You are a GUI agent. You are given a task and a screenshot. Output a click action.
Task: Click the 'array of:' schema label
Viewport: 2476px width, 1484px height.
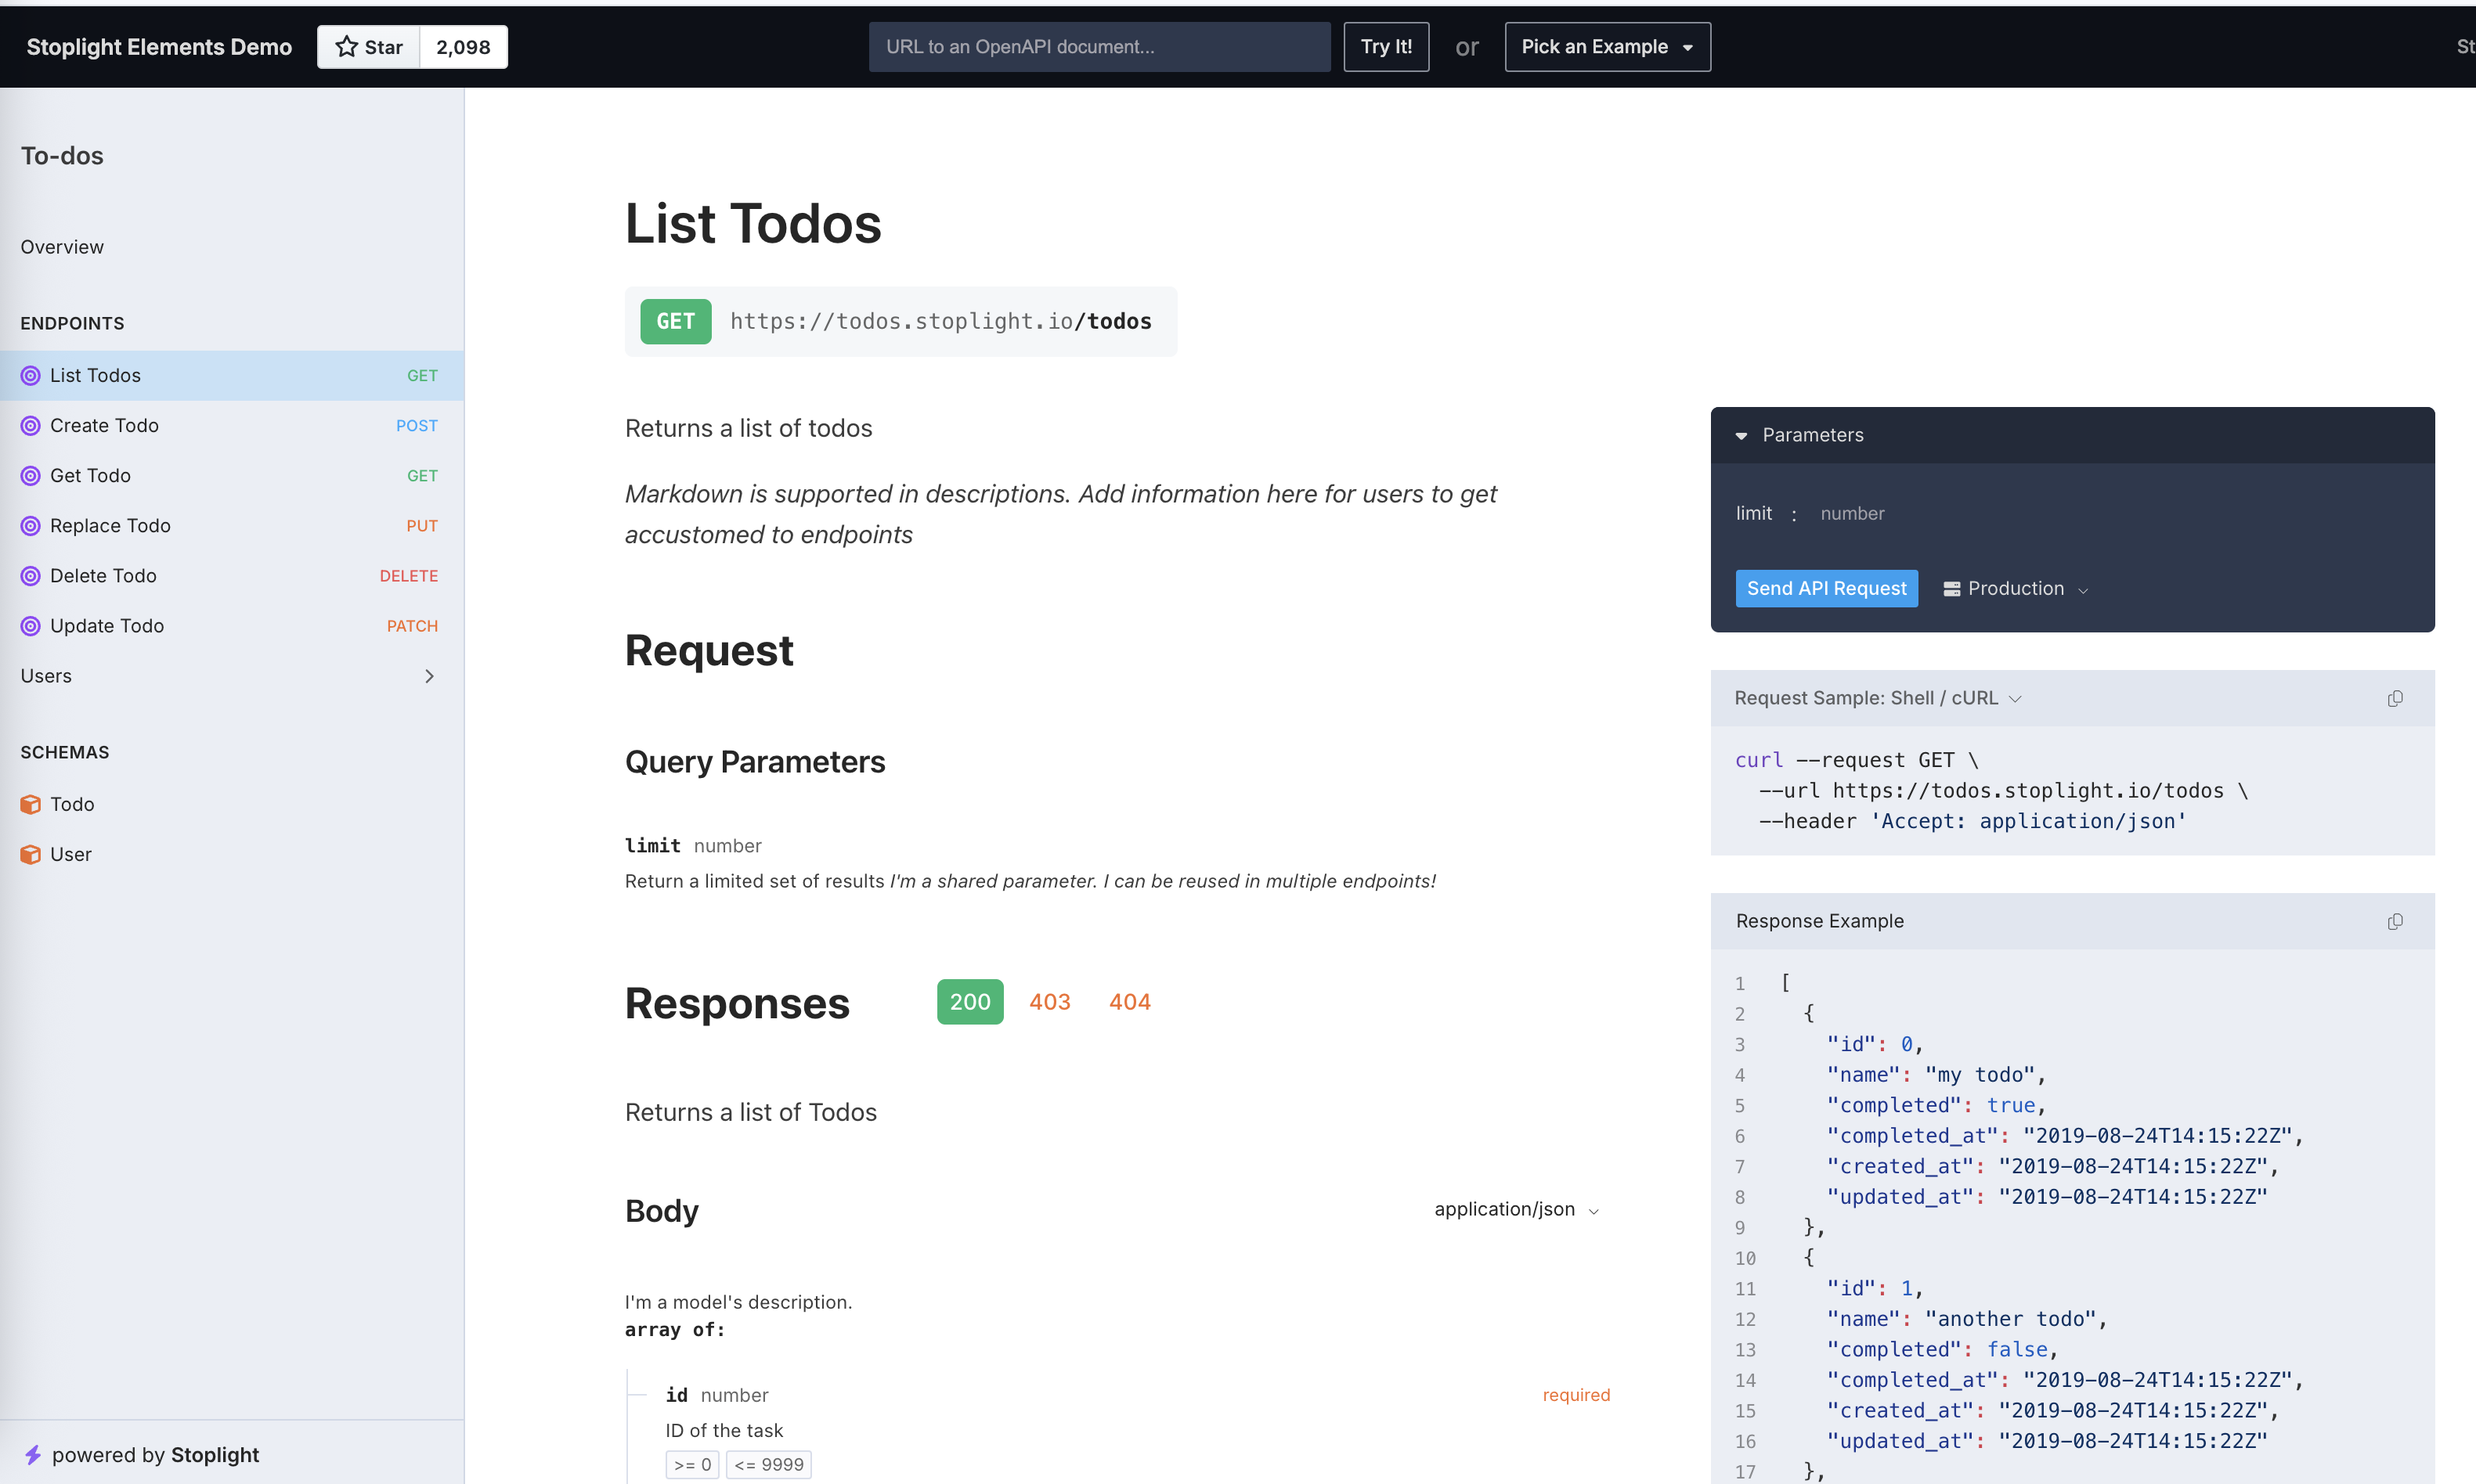(x=675, y=1330)
